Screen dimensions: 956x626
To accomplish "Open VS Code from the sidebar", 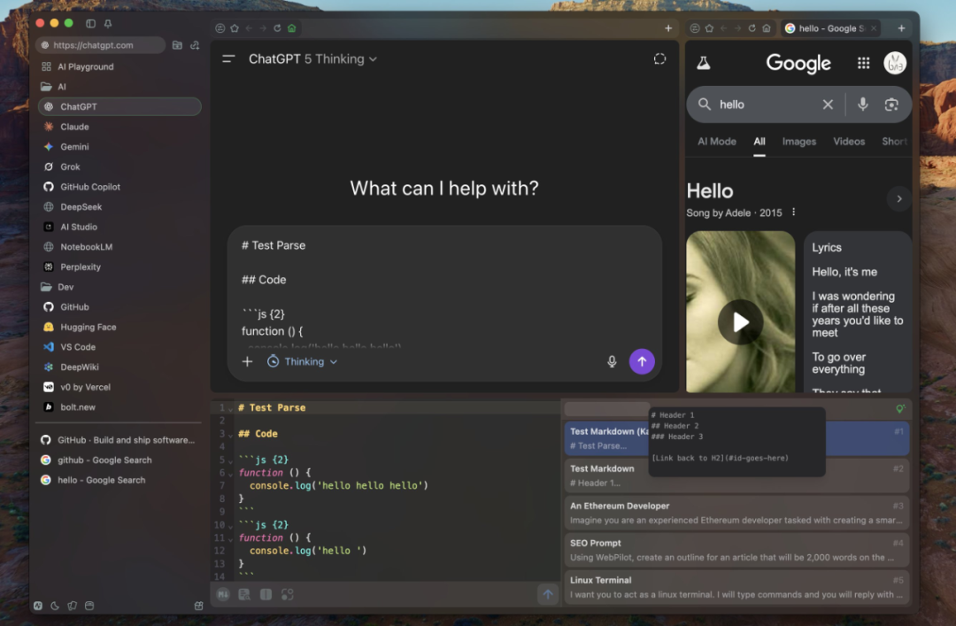I will coord(119,346).
